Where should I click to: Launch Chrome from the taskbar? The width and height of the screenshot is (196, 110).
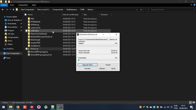(x=18, y=107)
